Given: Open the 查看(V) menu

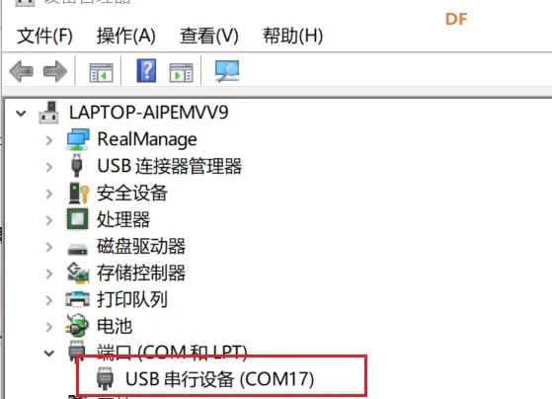Looking at the screenshot, I should [209, 36].
